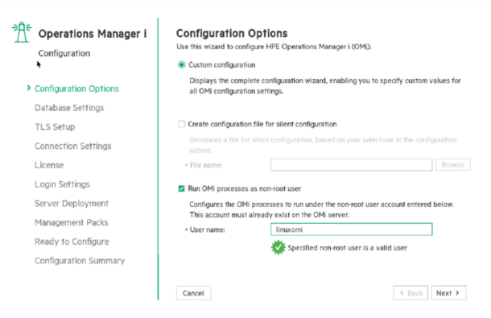
Task: Click the lighthouse Operations Manager i logo
Action: click(x=21, y=32)
